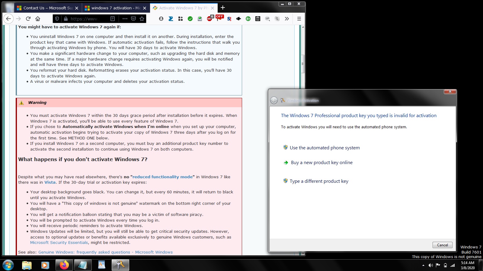Open a new Firefox tab
The image size is (483, 271).
pos(223,8)
